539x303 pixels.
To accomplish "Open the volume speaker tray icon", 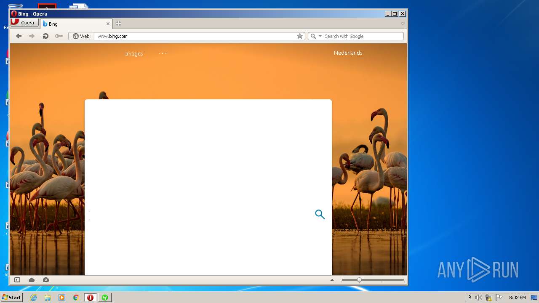I will pos(478,298).
